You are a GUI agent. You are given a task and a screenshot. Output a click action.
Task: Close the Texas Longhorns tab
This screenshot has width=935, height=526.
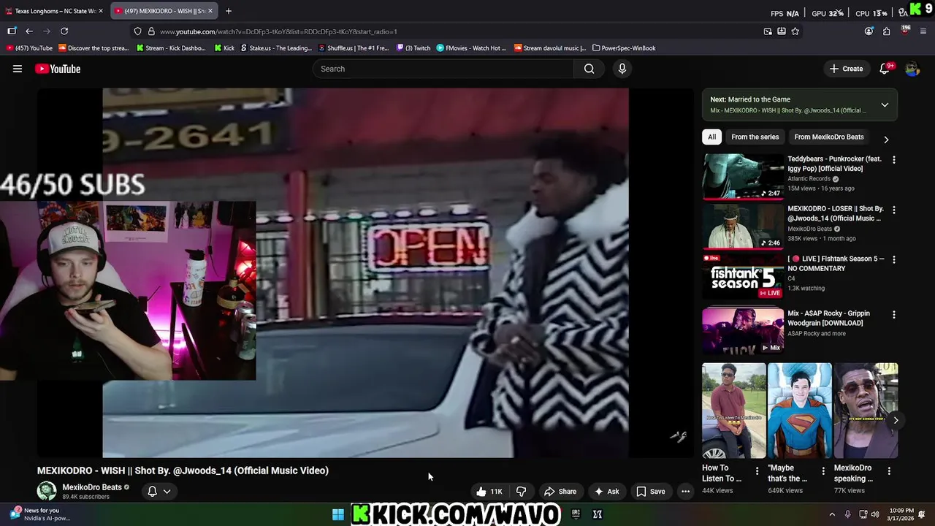[x=101, y=11]
